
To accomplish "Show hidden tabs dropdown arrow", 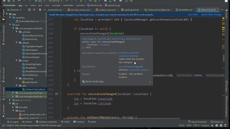I will 222,10.
